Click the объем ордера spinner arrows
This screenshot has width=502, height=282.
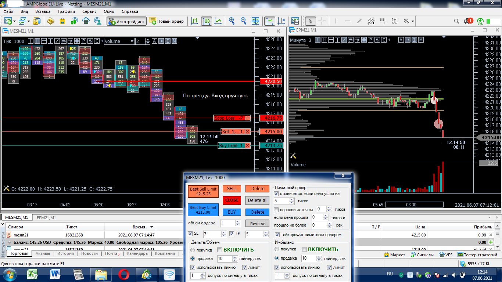[238, 223]
